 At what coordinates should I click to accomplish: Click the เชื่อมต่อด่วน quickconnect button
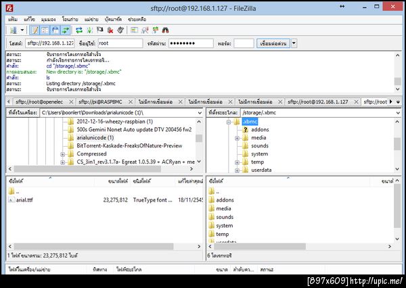click(x=273, y=43)
